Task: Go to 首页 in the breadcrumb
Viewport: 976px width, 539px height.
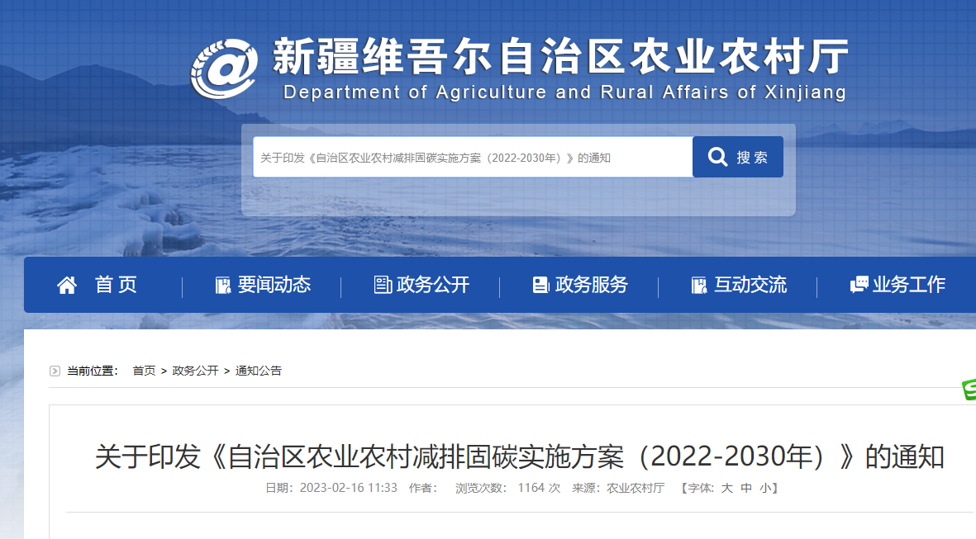Action: point(144,371)
